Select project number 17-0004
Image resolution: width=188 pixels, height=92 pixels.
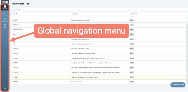pos(16,72)
